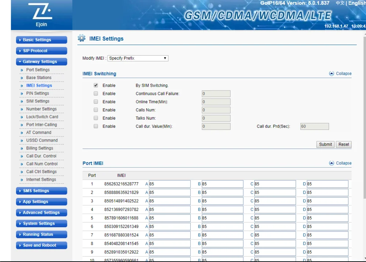This screenshot has height=262, width=366.
Task: Click the port 1 slot A IMEI field
Action: [x=170, y=184]
